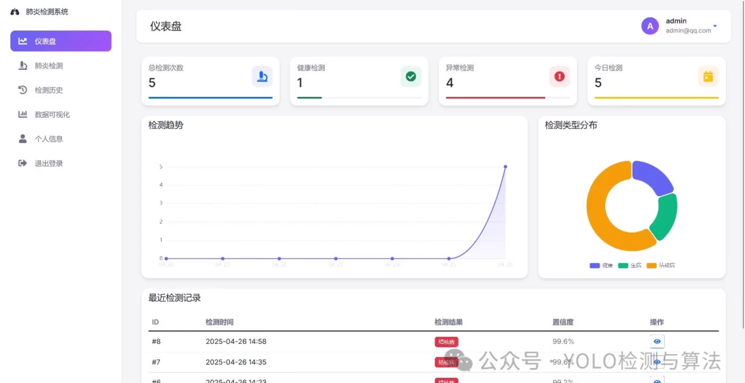Select the 个人信息 user icon
Screen dimensions: 745x383
click(x=23, y=139)
